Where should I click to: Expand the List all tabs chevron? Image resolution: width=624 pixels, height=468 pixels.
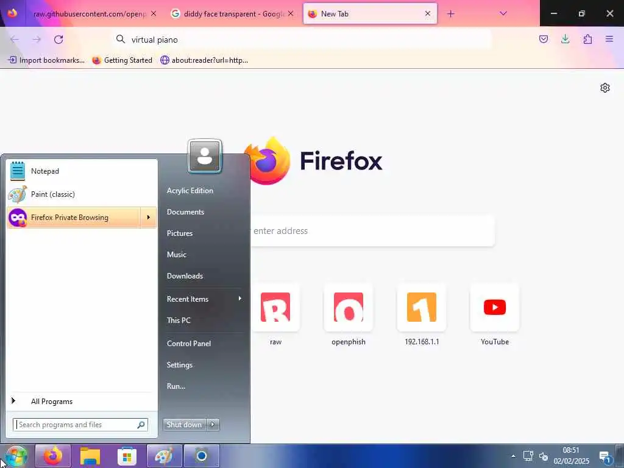tap(503, 13)
